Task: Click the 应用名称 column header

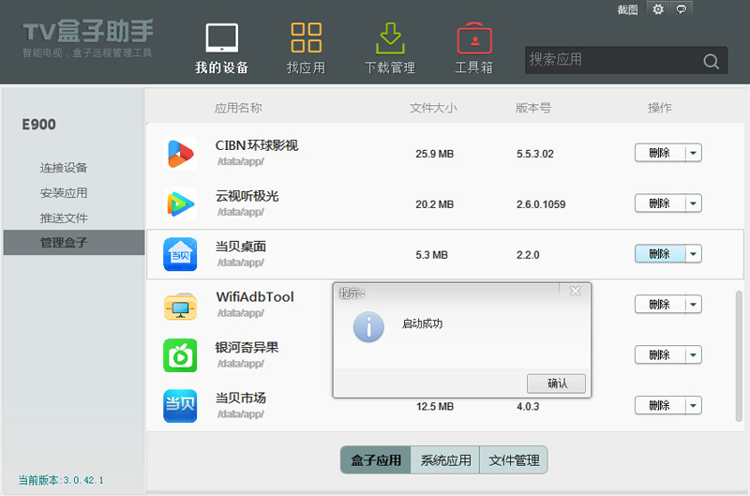Action: (x=238, y=108)
